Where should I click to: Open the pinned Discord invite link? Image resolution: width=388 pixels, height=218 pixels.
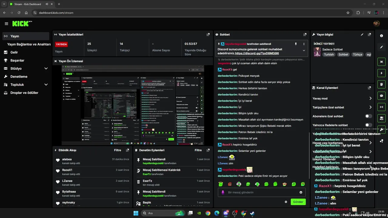pos(257,53)
